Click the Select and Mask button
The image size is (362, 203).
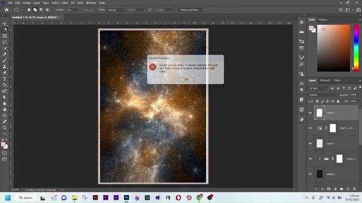(x=190, y=10)
